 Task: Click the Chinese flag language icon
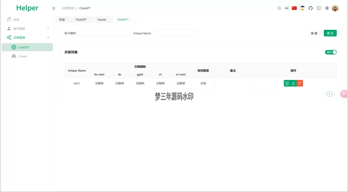[294, 8]
